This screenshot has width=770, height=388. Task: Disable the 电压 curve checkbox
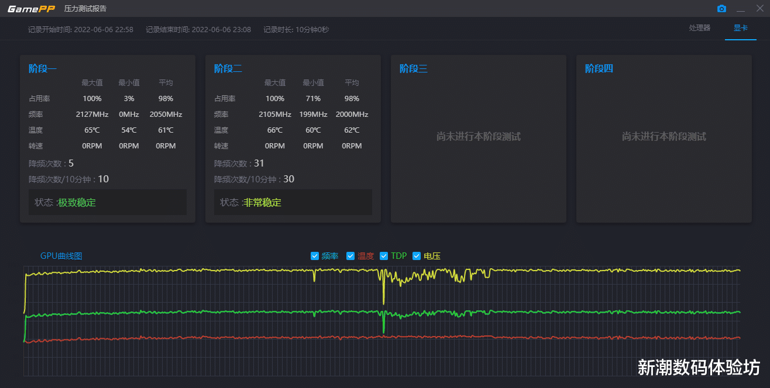point(417,255)
